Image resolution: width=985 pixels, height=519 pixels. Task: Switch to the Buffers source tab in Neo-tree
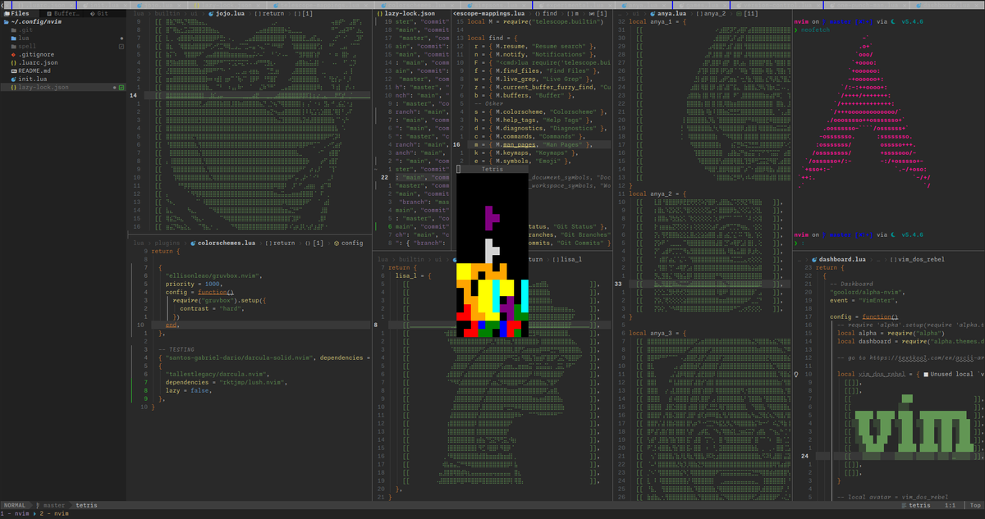pos(64,14)
